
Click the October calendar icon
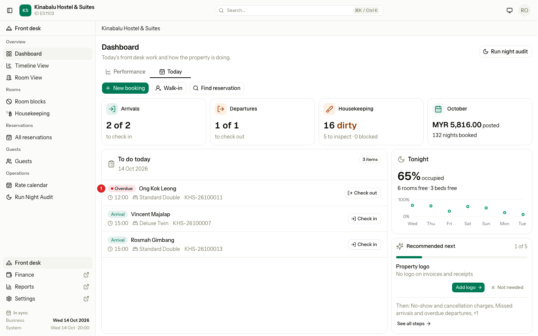click(x=438, y=109)
